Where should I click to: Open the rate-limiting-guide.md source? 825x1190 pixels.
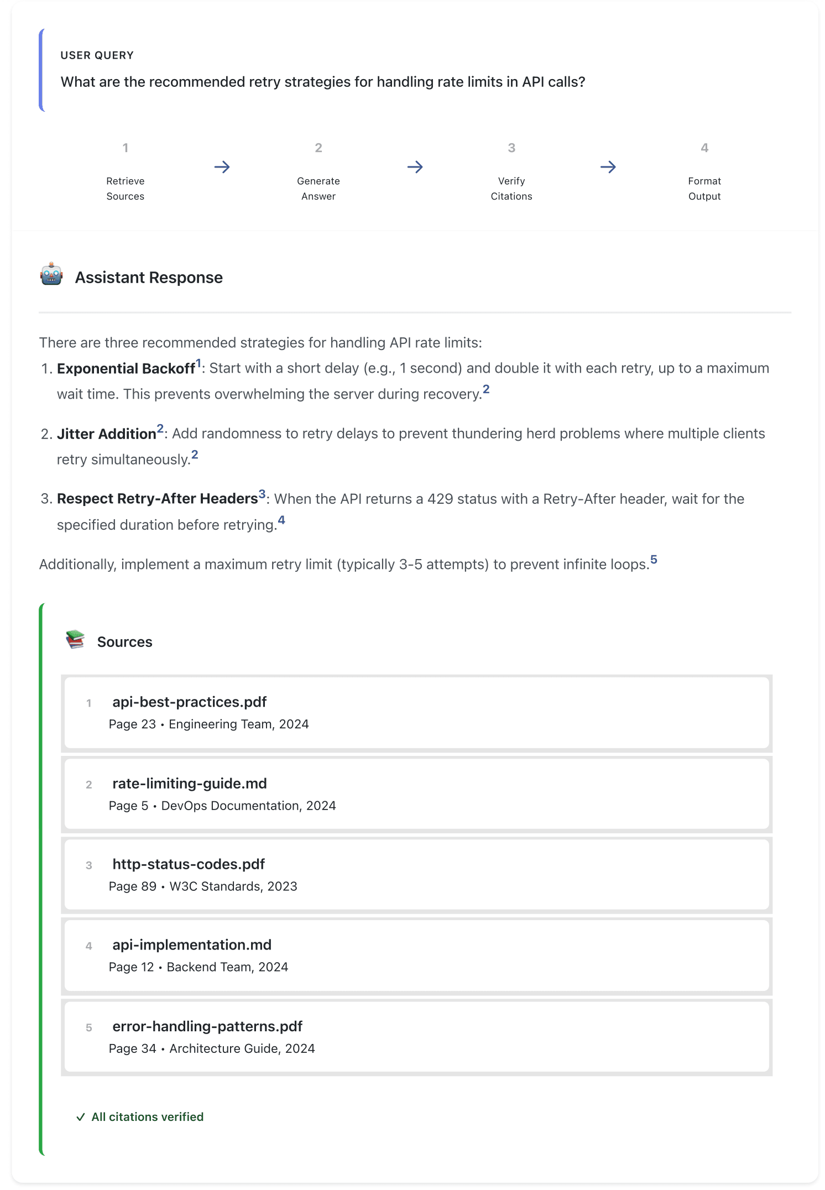(416, 794)
